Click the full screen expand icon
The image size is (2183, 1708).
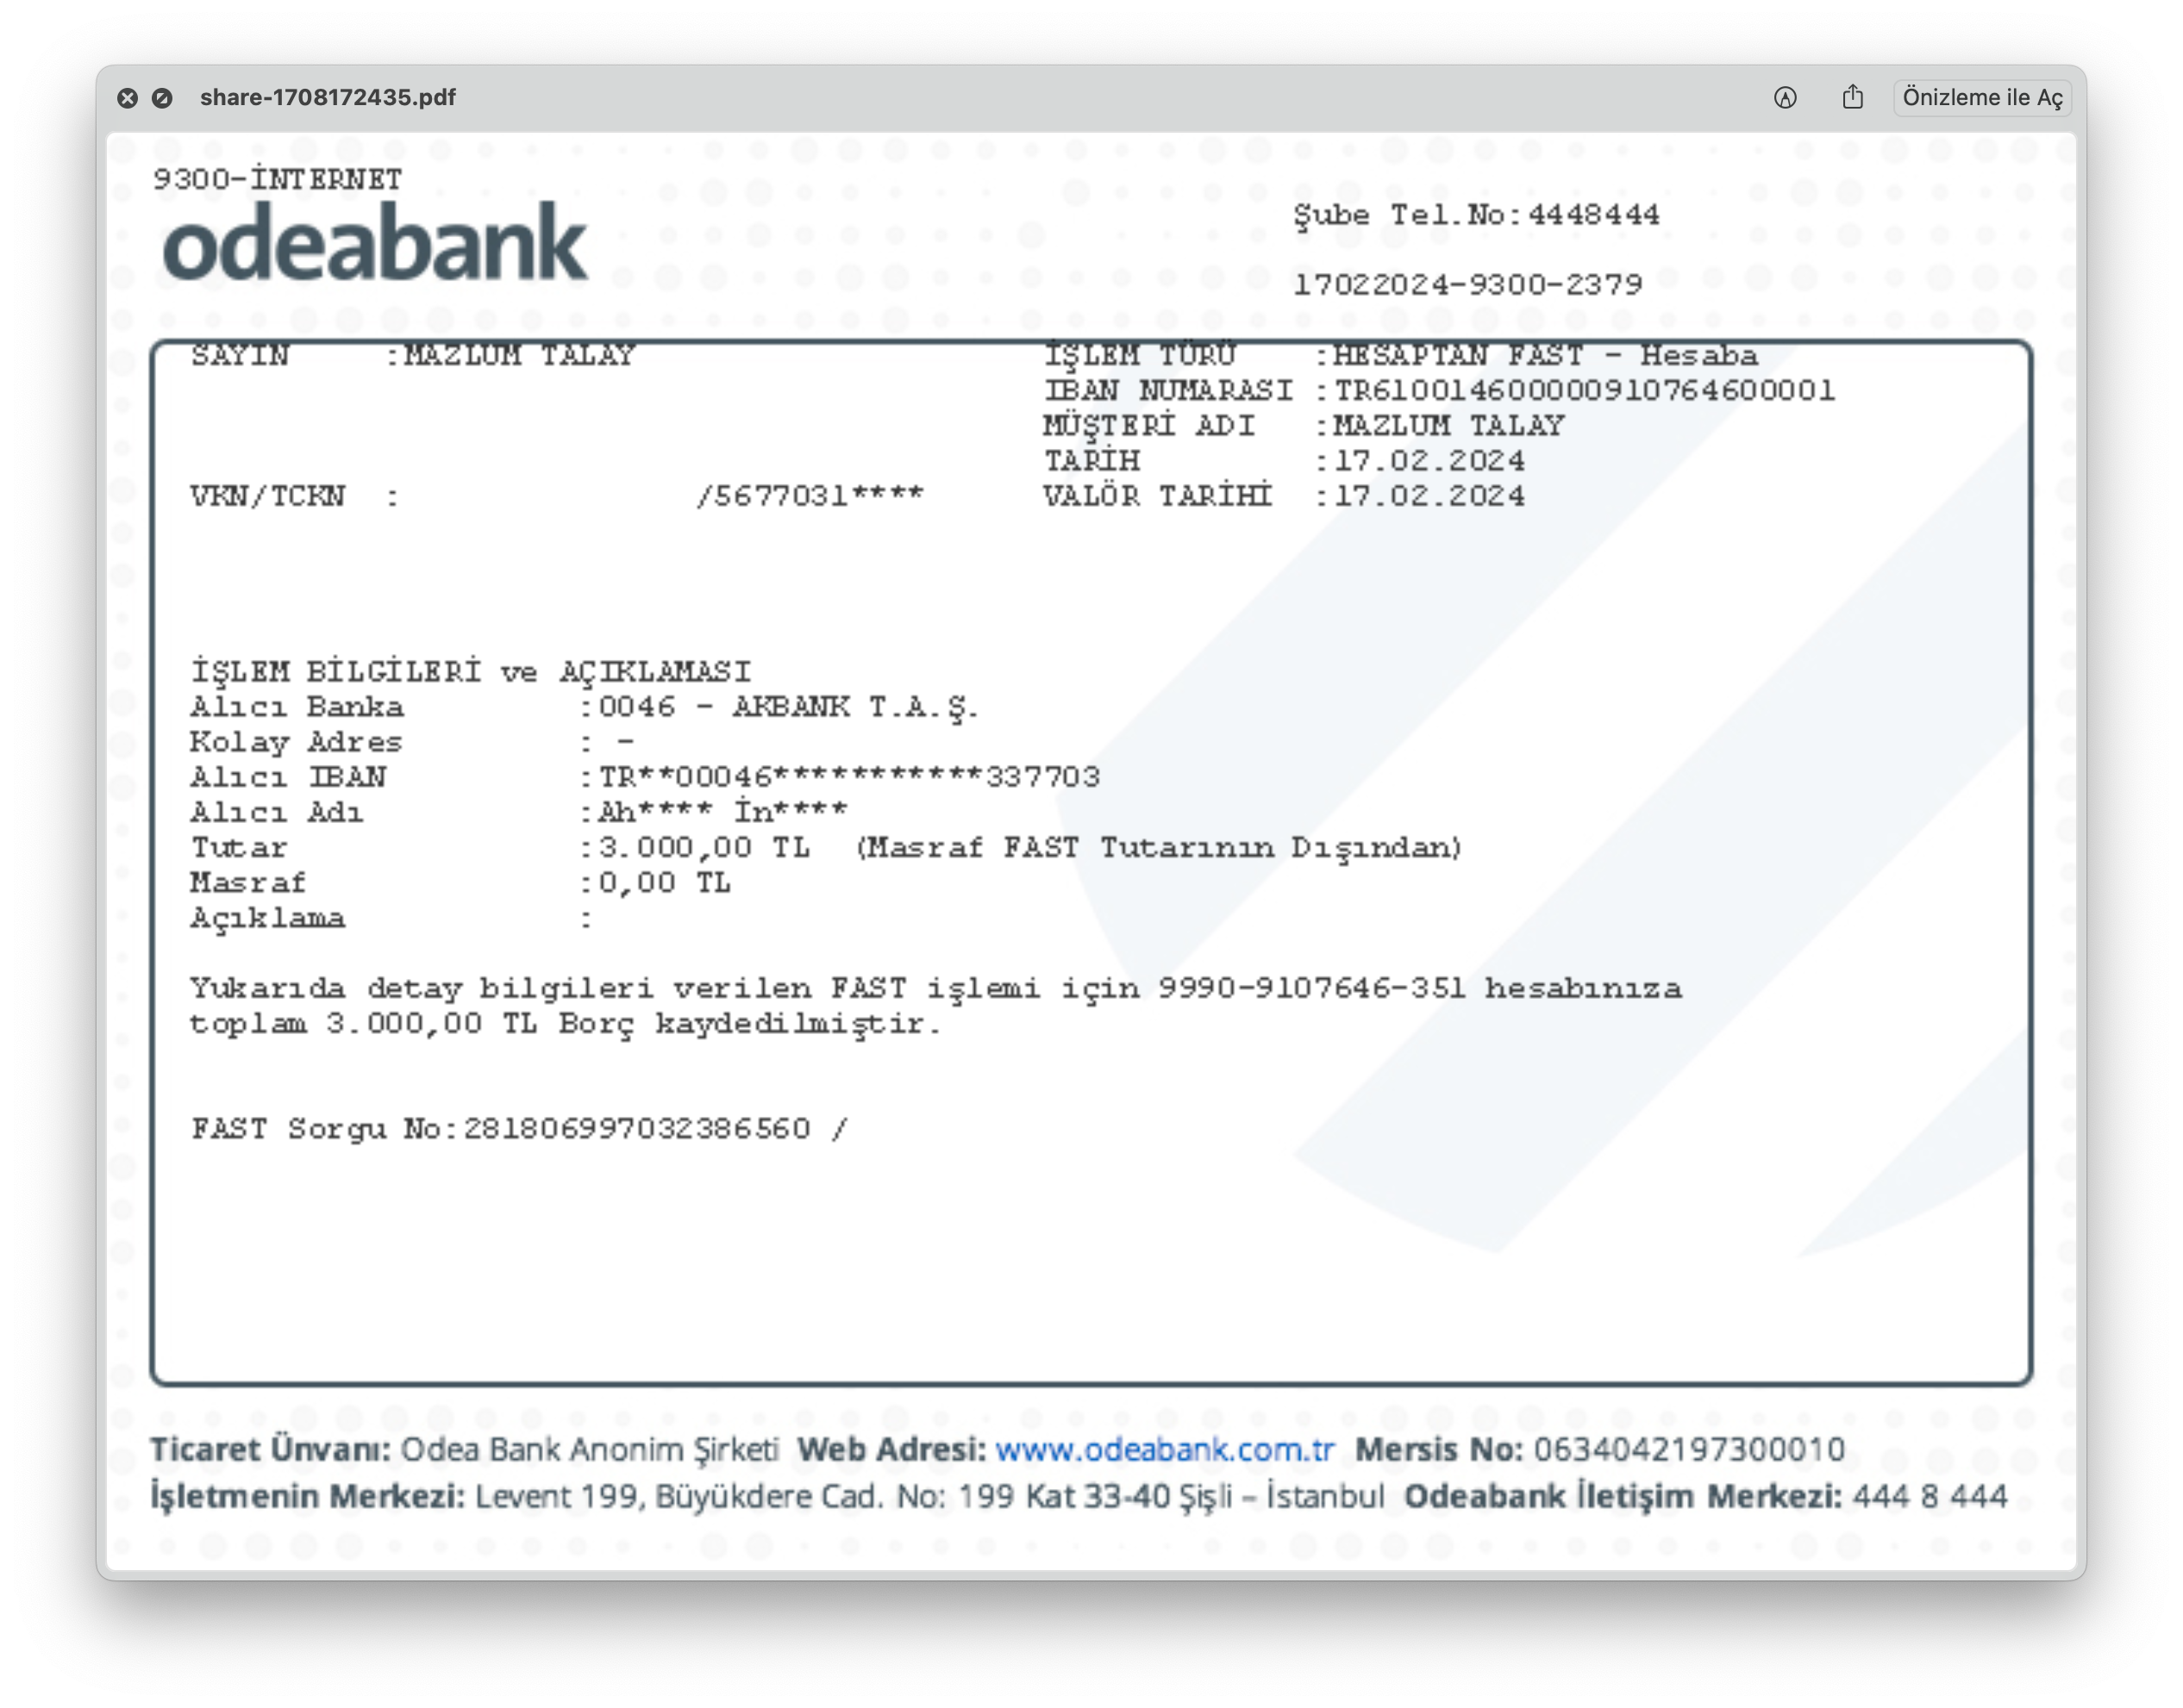pos(161,98)
